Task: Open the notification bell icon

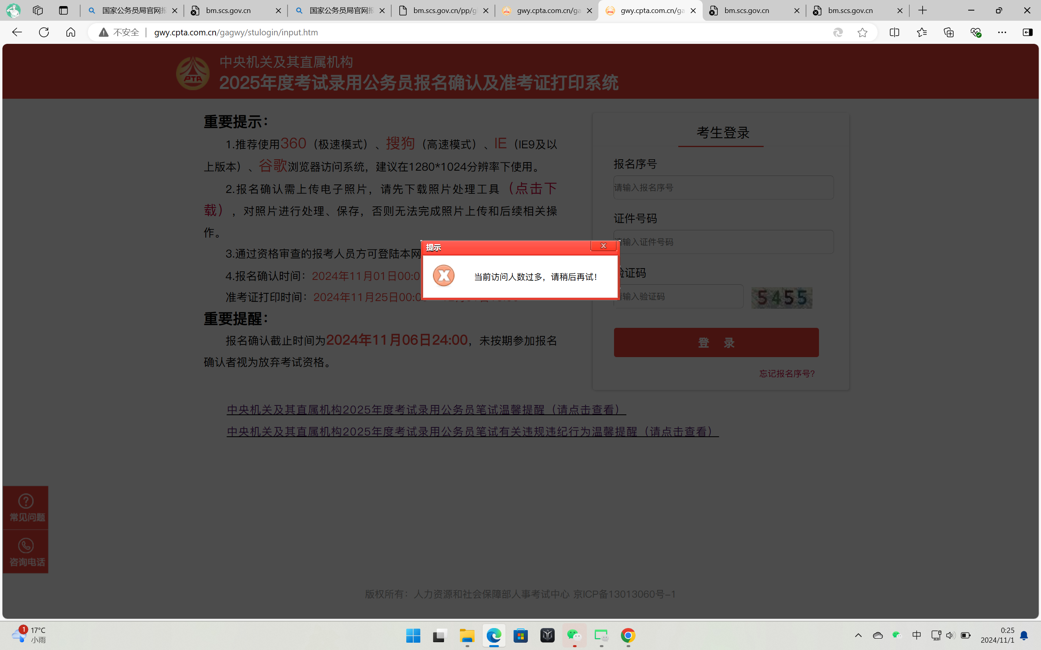Action: click(x=1024, y=635)
